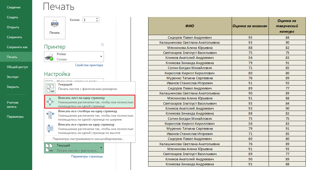Open the 'Сохранить как' menu item
311x170 pixels.
(17, 47)
